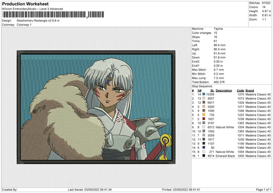The height and width of the screenshot is (193, 273).
Task: Click thread code 1199 in stop 13 row
Action: 241,143
